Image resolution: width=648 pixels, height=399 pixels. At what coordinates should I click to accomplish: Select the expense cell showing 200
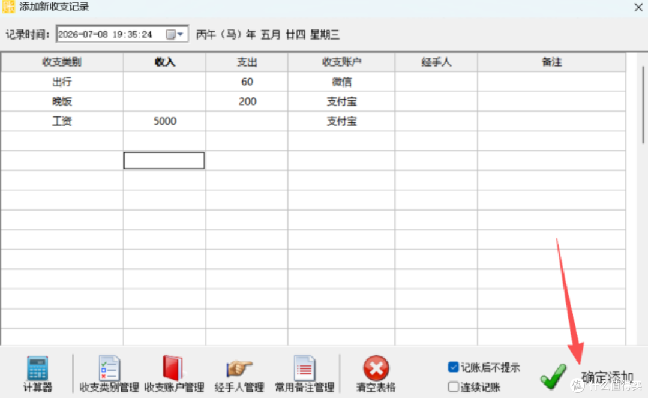click(x=247, y=101)
